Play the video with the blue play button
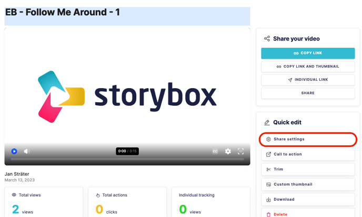The height and width of the screenshot is (217, 362). tap(14, 151)
